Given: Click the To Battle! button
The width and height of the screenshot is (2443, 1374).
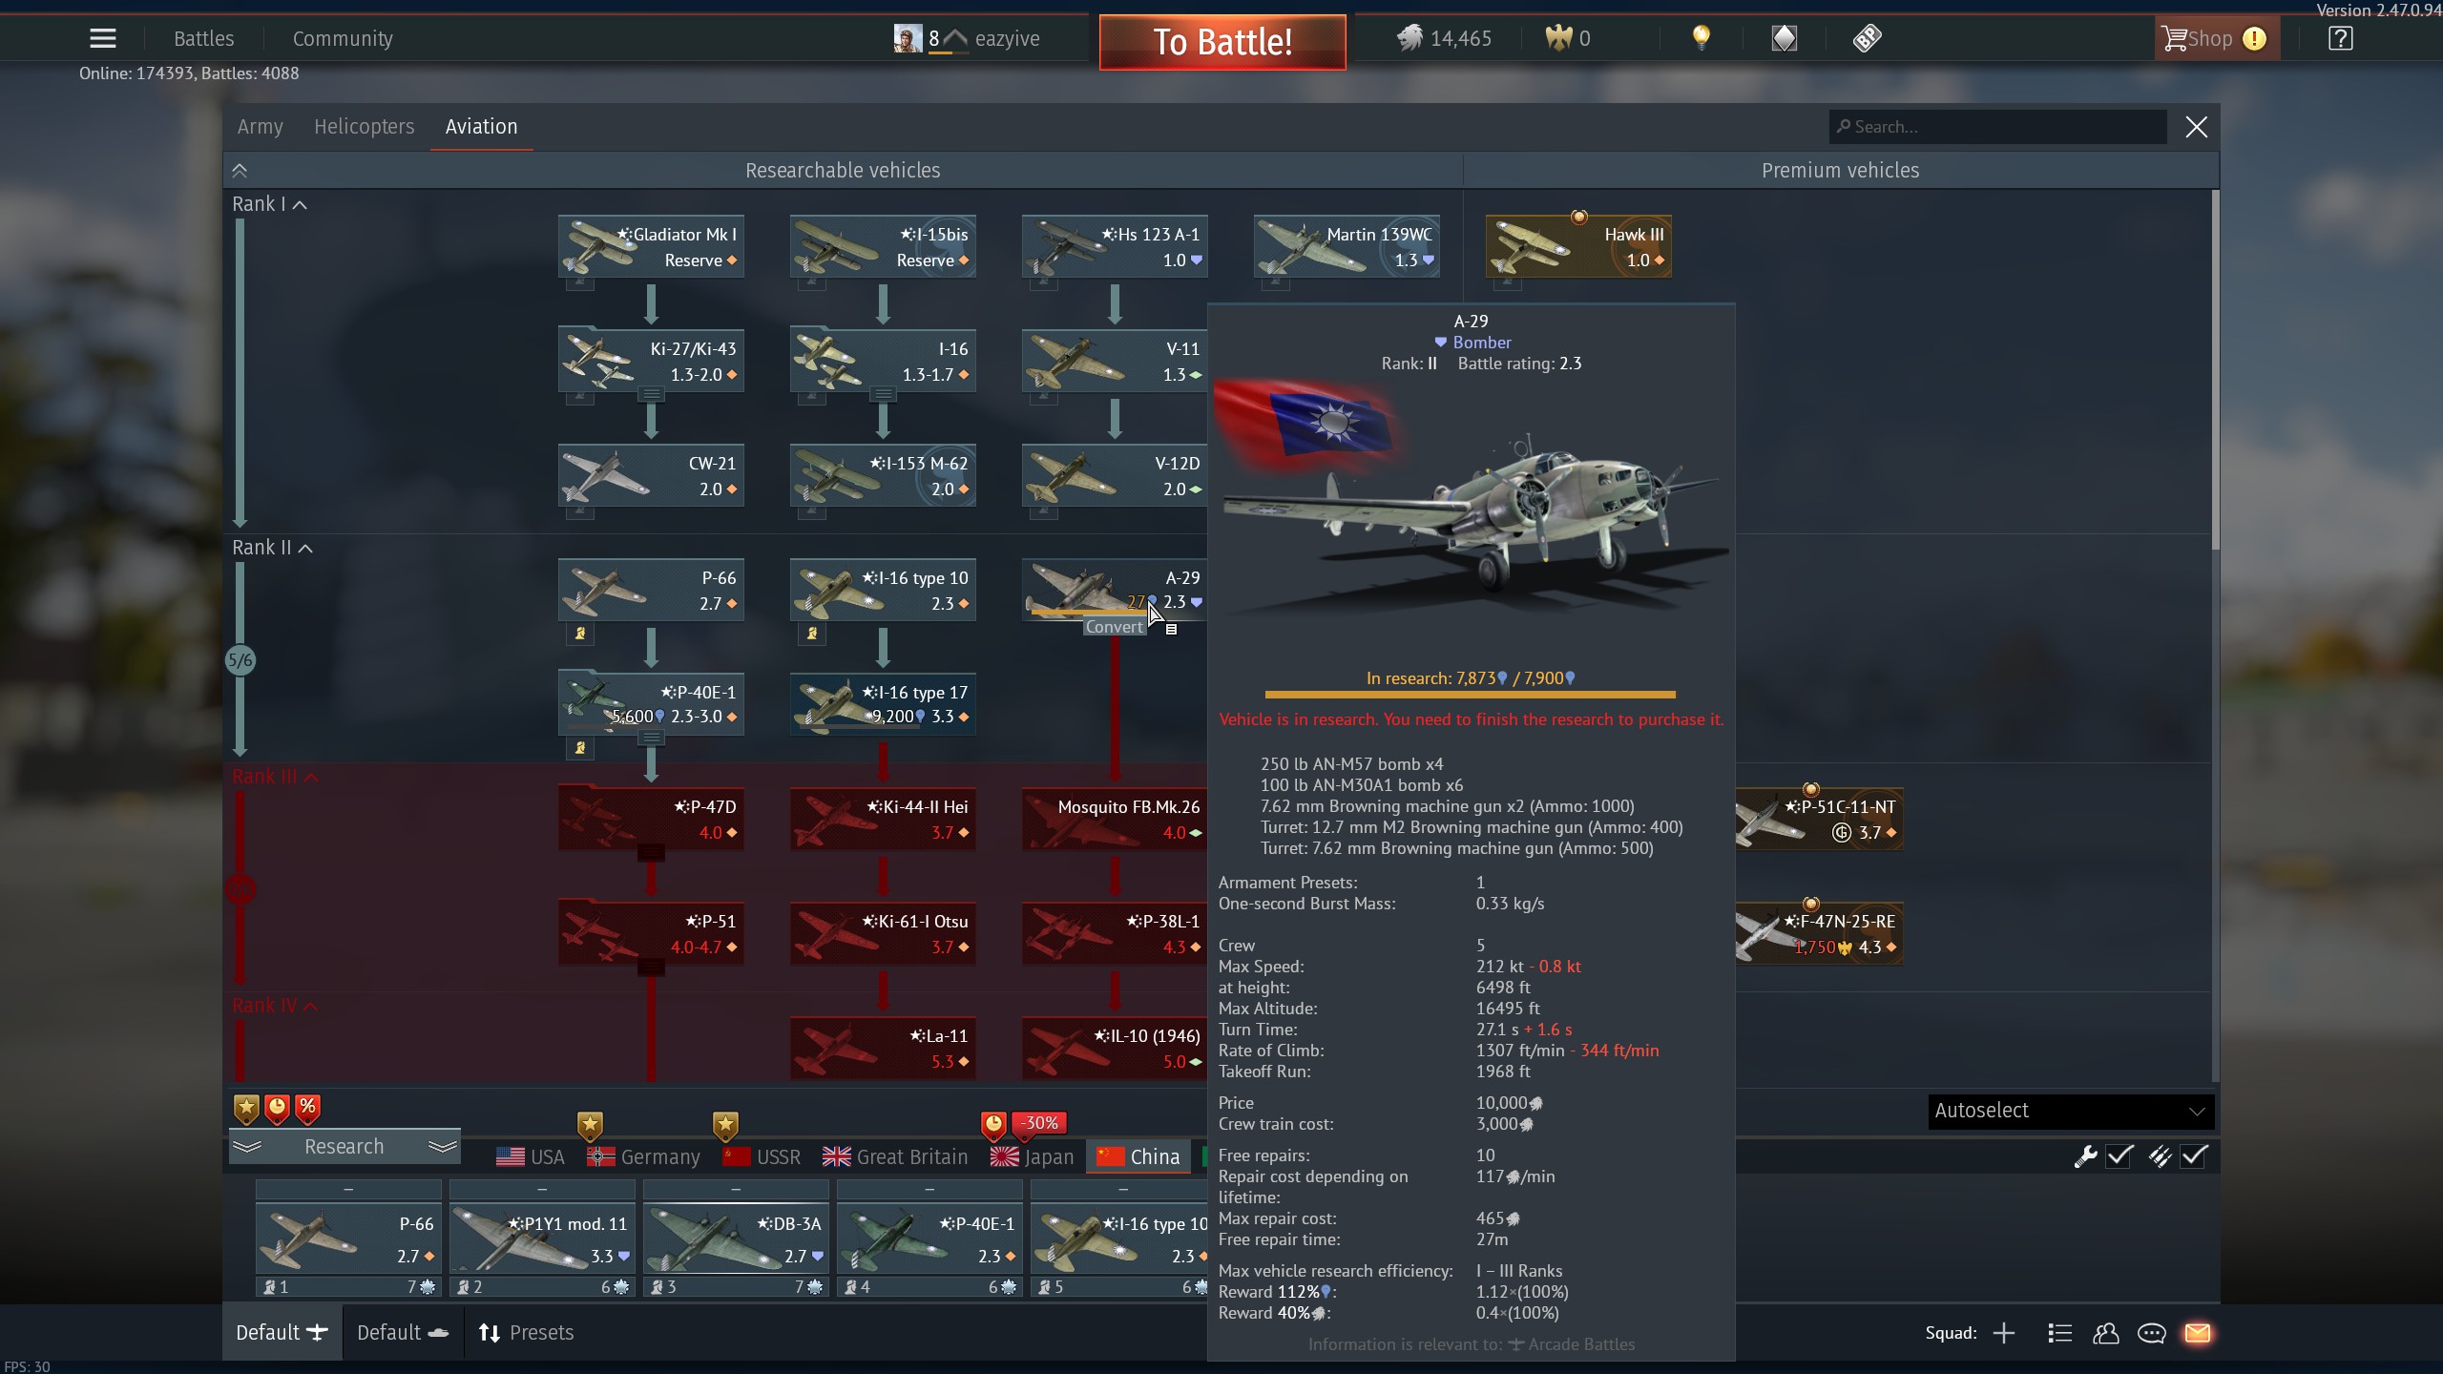Looking at the screenshot, I should point(1222,42).
